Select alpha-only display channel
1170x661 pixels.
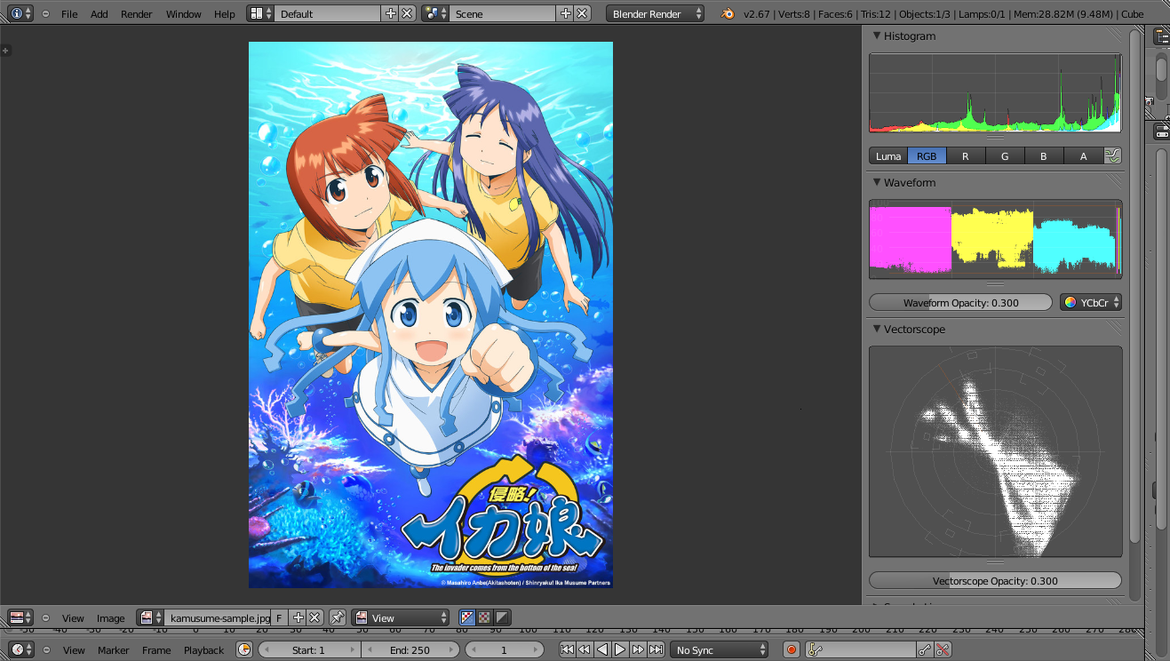click(x=502, y=617)
